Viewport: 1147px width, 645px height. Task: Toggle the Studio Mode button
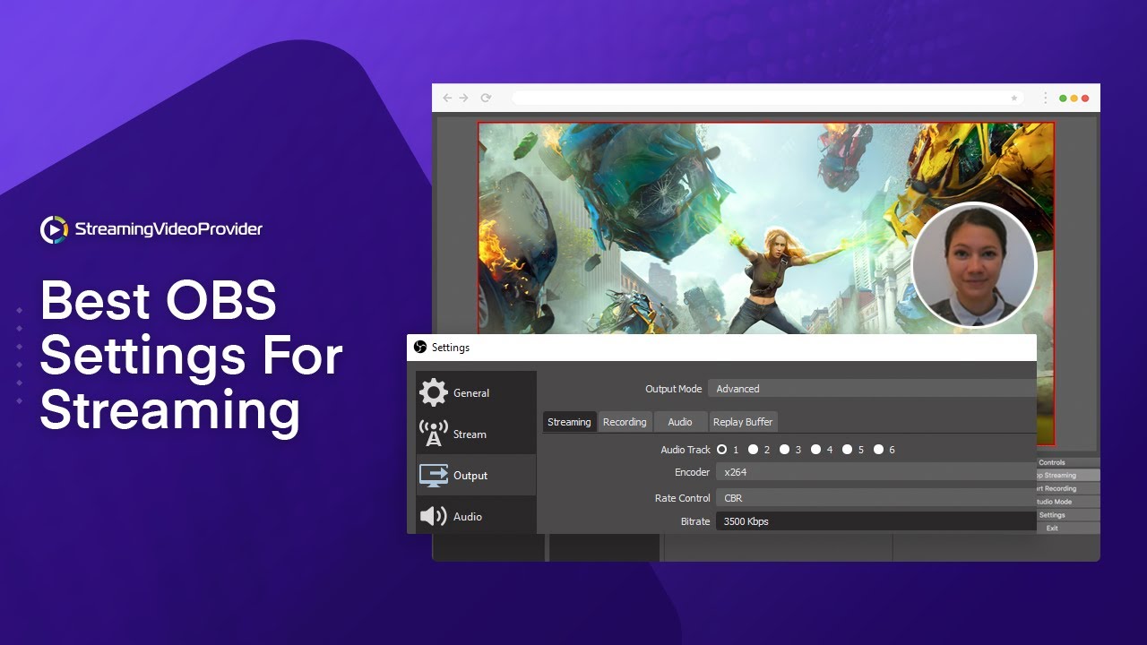point(1068,502)
